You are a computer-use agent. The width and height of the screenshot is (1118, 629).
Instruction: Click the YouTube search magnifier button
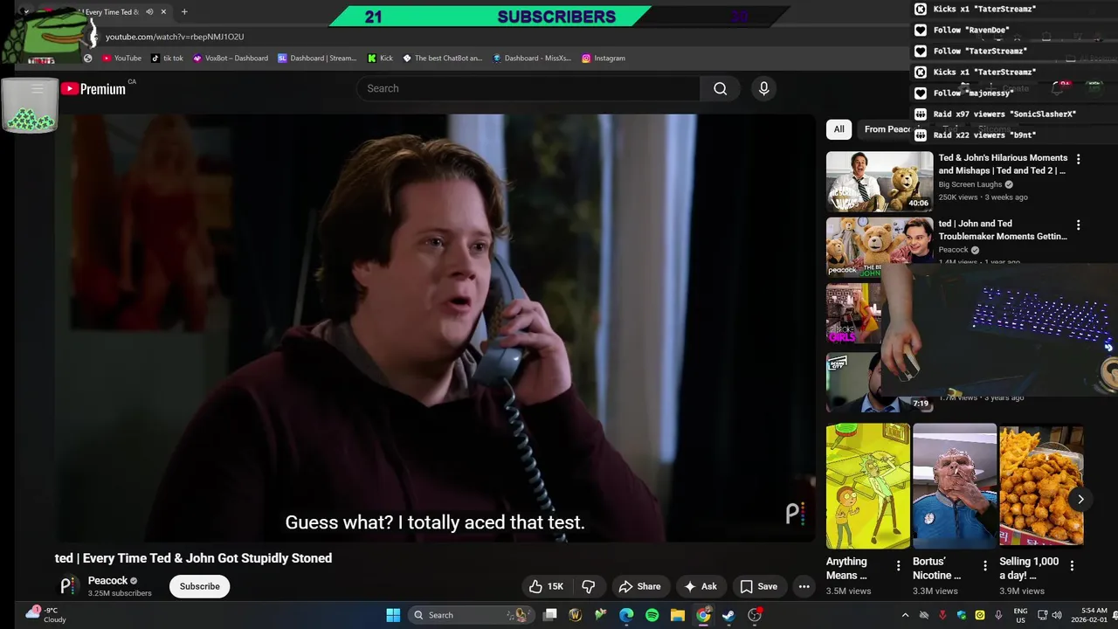(x=720, y=88)
